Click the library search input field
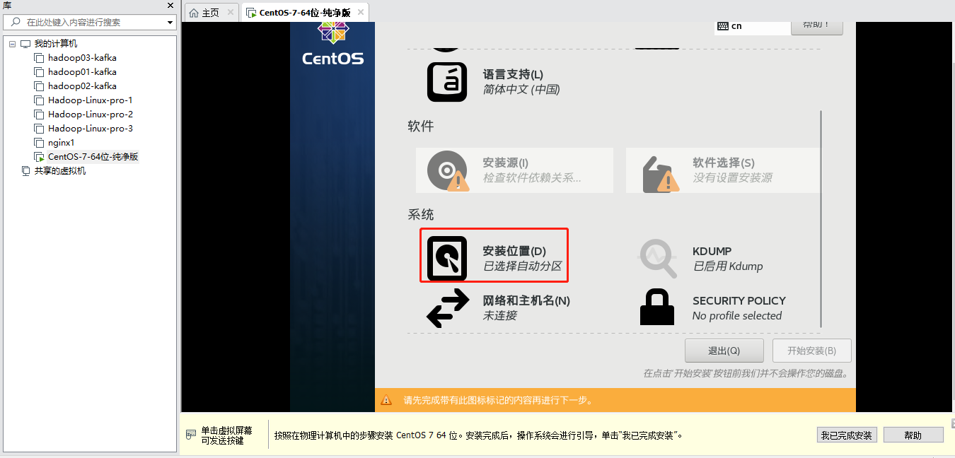The width and height of the screenshot is (955, 458). [x=91, y=22]
